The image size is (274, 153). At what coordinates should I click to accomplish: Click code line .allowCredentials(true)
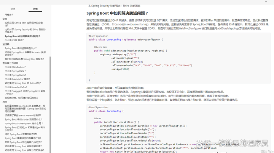tap(127, 62)
